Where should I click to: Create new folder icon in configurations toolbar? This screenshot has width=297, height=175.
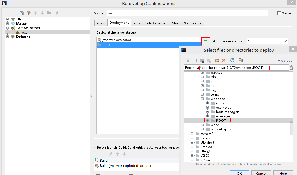49,13
